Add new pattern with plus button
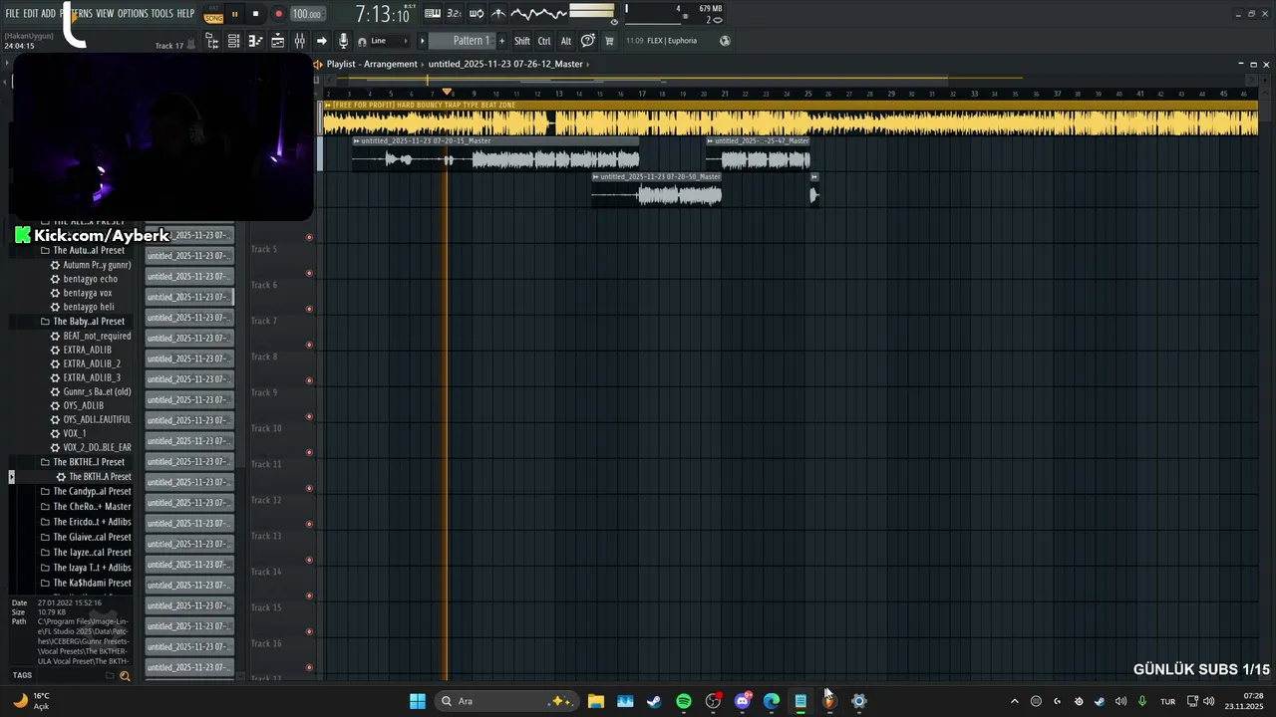 point(501,41)
